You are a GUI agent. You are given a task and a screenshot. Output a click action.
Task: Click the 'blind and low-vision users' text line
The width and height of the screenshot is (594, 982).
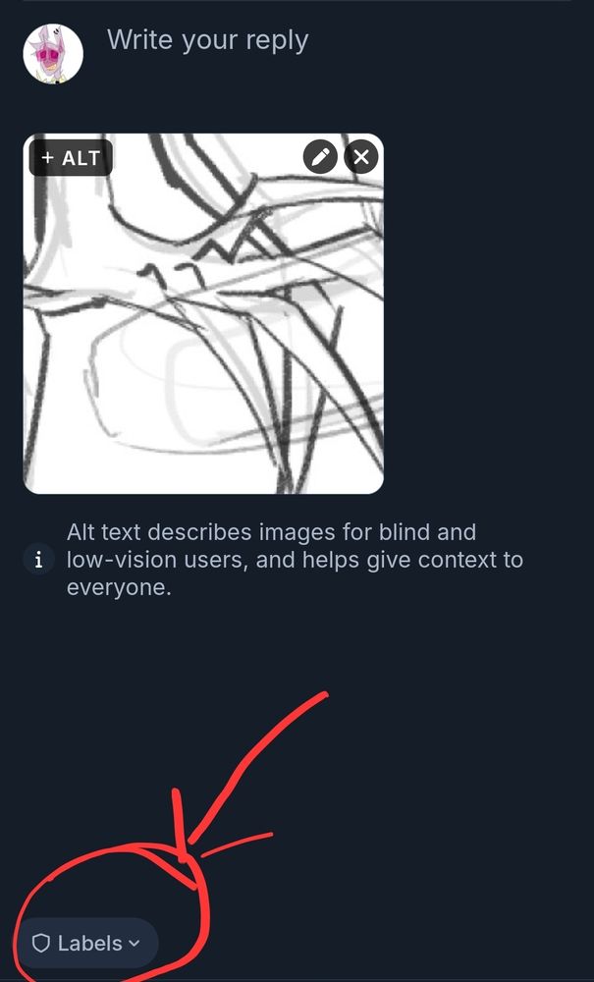271,546
